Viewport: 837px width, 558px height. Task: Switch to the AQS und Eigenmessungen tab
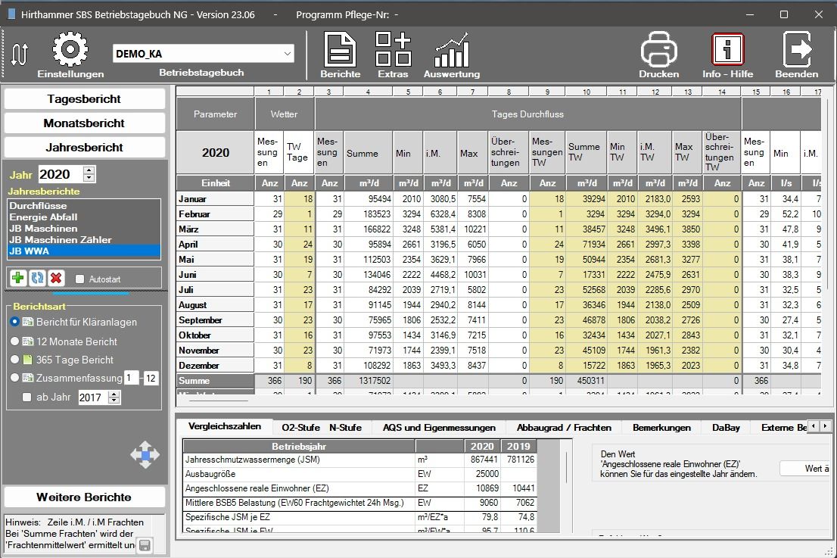[439, 428]
